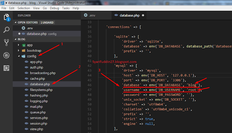232x133 pixels.
Task: Click the config folder icon
Action: click(x=24, y=56)
